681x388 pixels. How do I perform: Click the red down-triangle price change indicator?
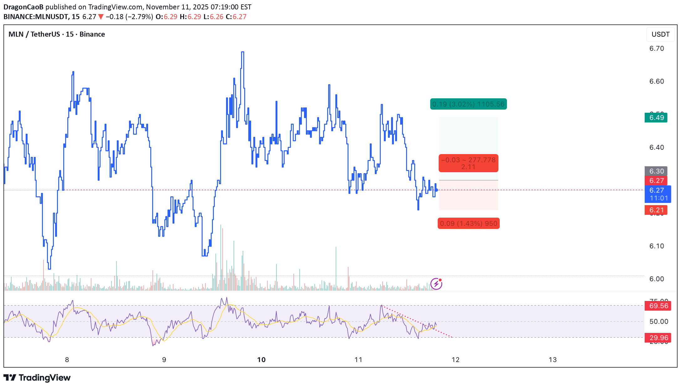tap(101, 17)
